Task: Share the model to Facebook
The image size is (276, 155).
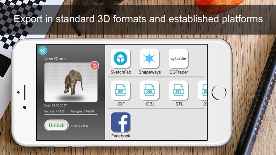Action: coord(121,122)
